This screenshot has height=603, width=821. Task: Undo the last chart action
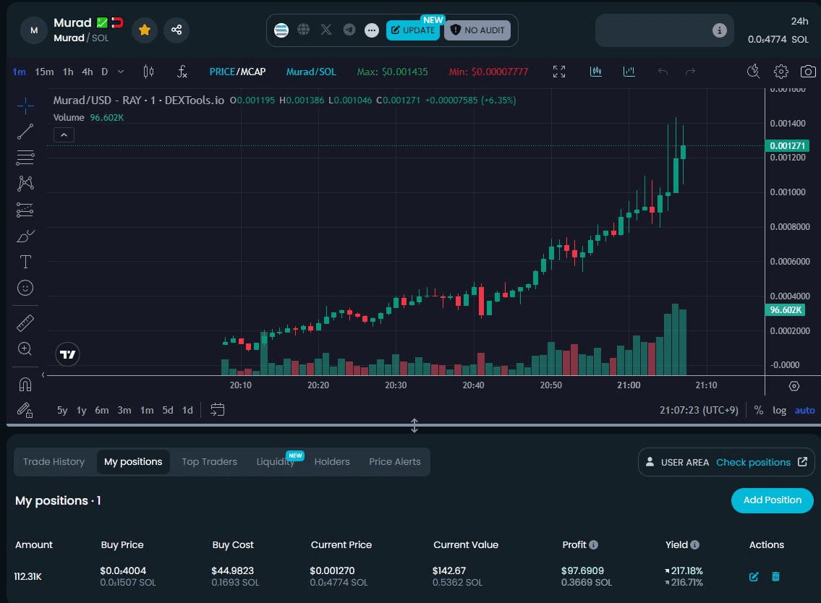[663, 72]
